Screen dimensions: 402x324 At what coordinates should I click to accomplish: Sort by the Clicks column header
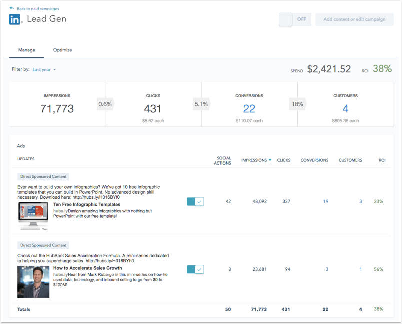click(283, 160)
